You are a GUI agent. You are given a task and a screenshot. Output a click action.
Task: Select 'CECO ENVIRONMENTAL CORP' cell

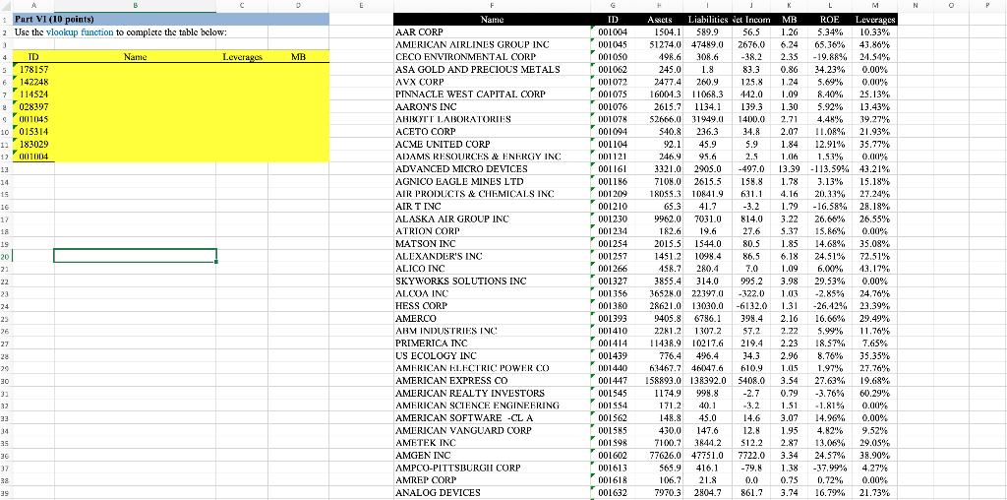coord(492,56)
